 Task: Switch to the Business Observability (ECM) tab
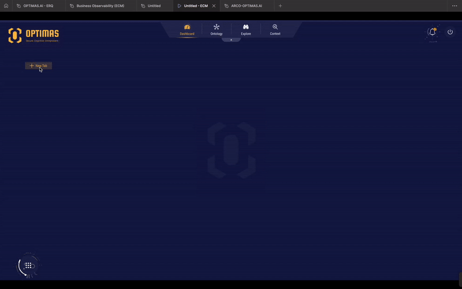point(100,6)
